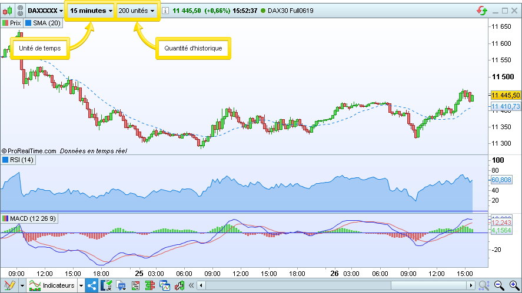
Task: Open the DAXXXXX instrument dropdown
Action: (x=46, y=11)
